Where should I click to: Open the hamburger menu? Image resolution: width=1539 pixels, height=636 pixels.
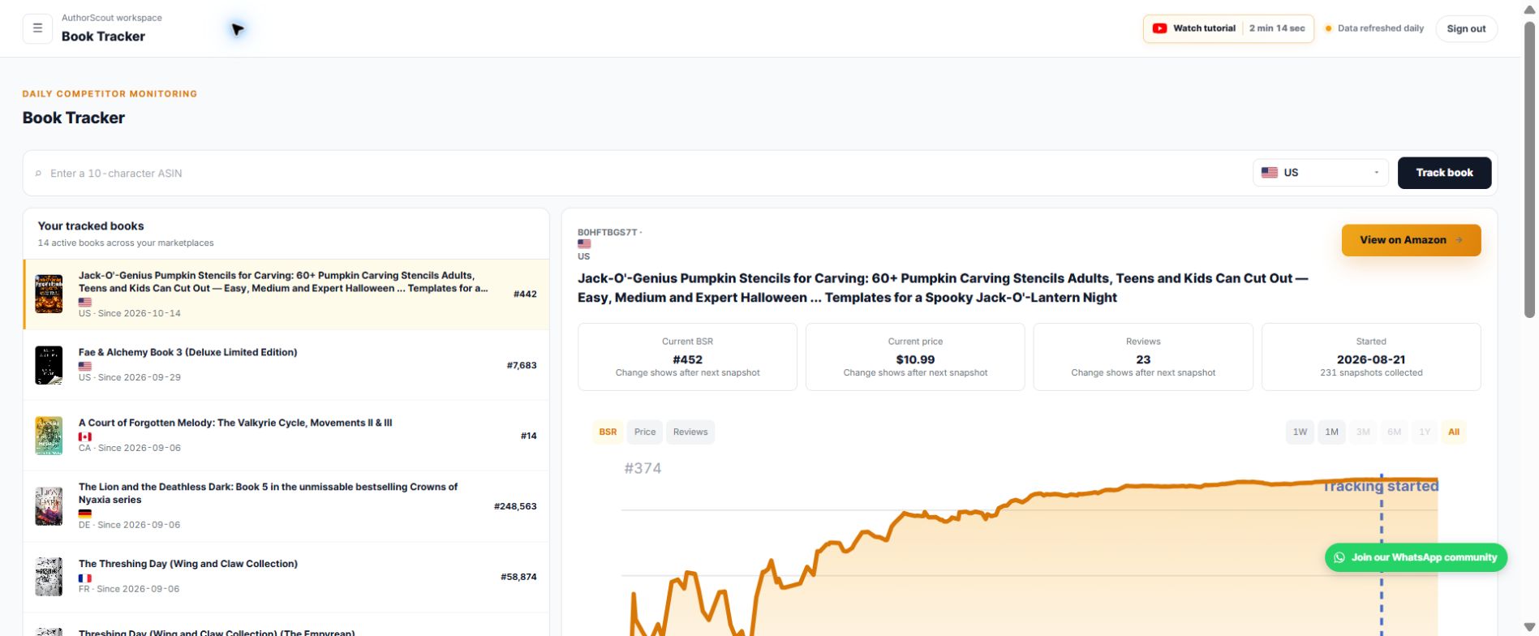pyautogui.click(x=37, y=28)
